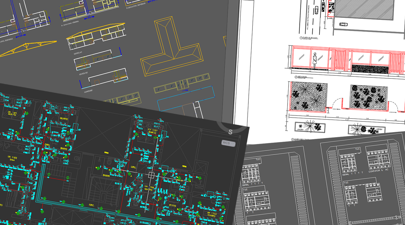Image resolution: width=405 pixels, height=225 pixels.
Task: Open the WCS coordinate system dropdown
Action: tap(228, 143)
